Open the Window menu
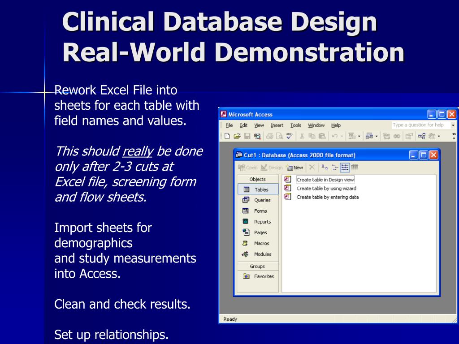This screenshot has height=344, width=459. (x=316, y=125)
